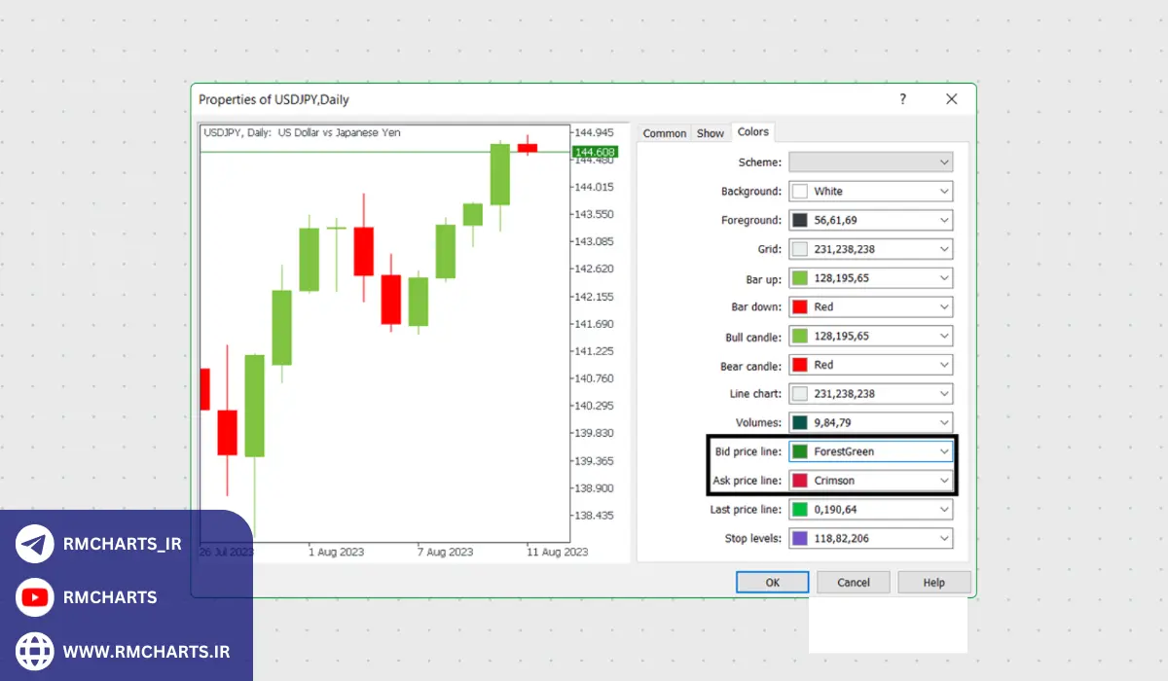Close the Properties of USDJPY dialog
The width and height of the screenshot is (1168, 681).
pos(951,99)
